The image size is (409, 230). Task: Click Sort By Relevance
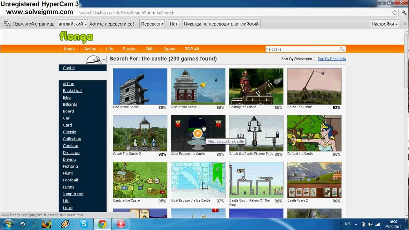click(297, 59)
